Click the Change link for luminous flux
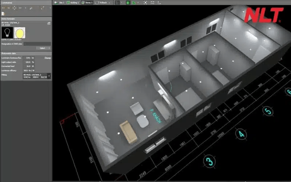The image size is (291, 182). point(48,58)
